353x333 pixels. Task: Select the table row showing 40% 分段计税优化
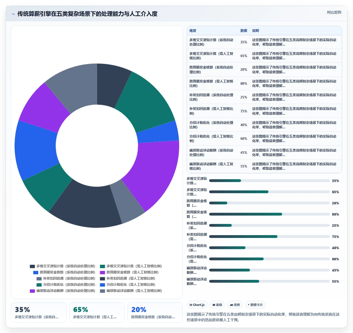[264, 125]
